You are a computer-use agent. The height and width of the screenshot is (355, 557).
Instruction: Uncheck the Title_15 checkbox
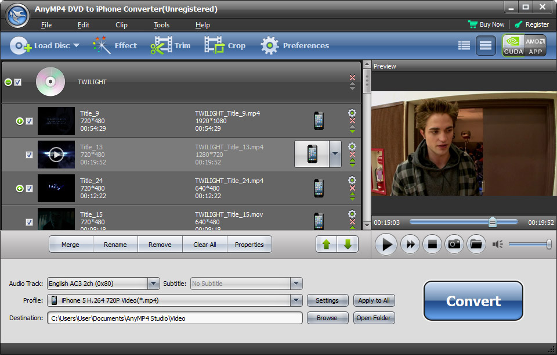(x=29, y=222)
